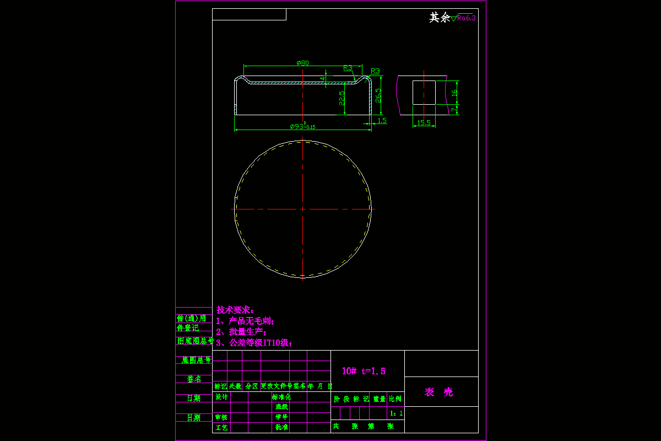Click the ø93-0.15 diameter dimension
The image size is (661, 441).
coord(302,126)
